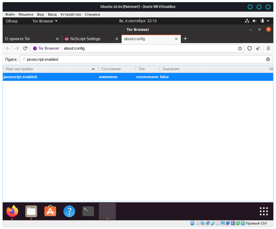The height and width of the screenshot is (229, 276).
Task: Clear the search field with X icon
Action: pos(268,59)
